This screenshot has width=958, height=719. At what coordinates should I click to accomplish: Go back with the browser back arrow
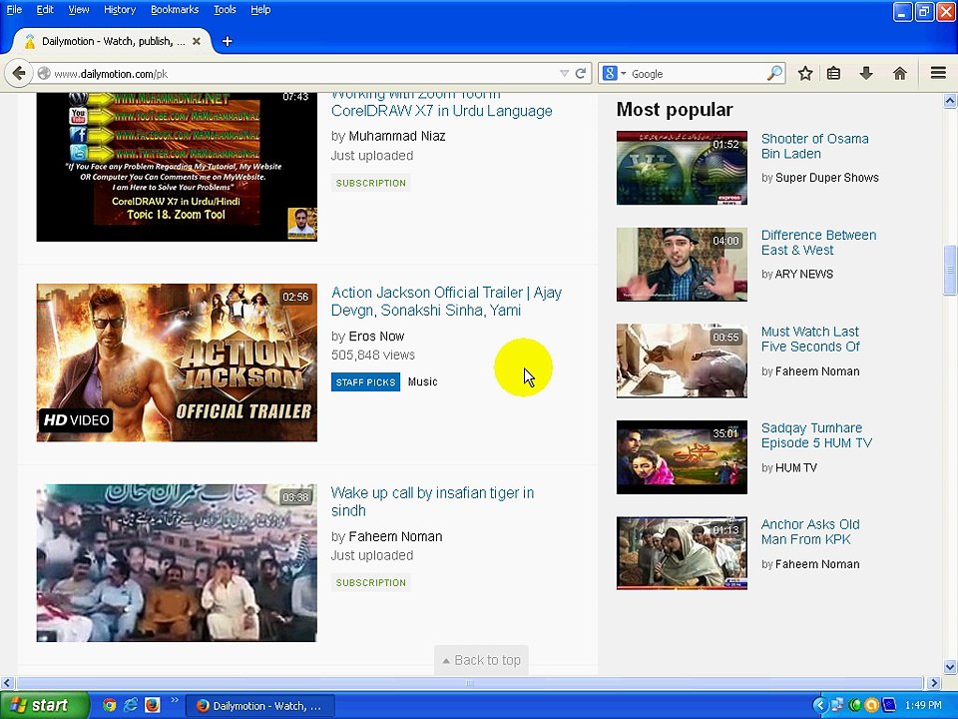[x=18, y=73]
